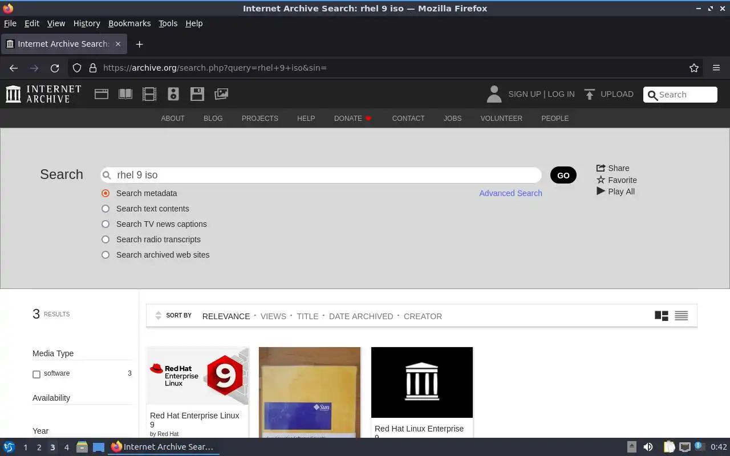
Task: Check the software media type filter
Action: [36, 374]
